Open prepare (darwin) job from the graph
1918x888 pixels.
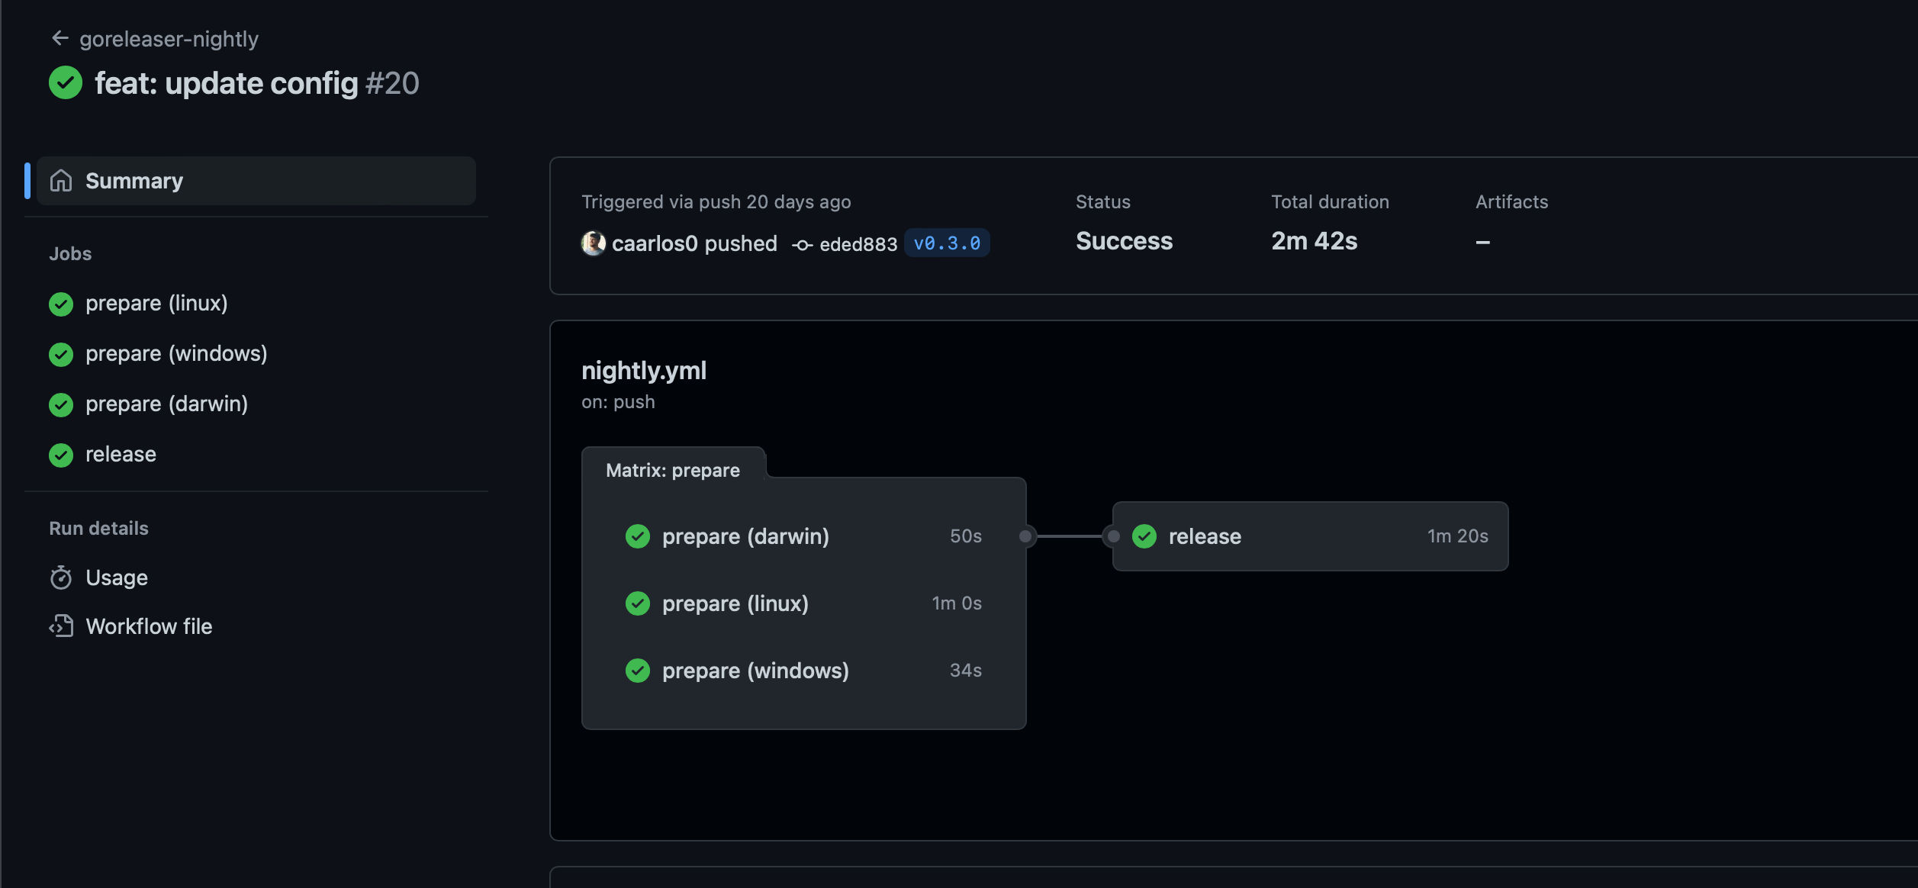tap(746, 536)
